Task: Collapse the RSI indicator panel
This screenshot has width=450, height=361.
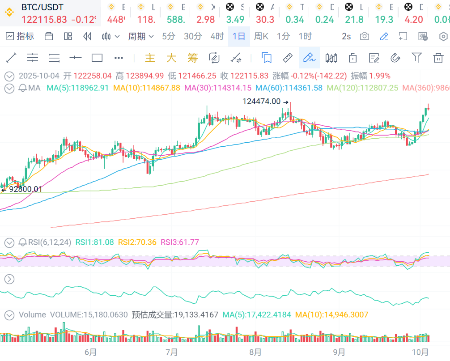Action: click(x=9, y=242)
